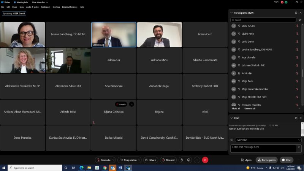This screenshot has width=304, height=171.
Task: Open video options arrow beside Stop video
Action: coord(139,160)
